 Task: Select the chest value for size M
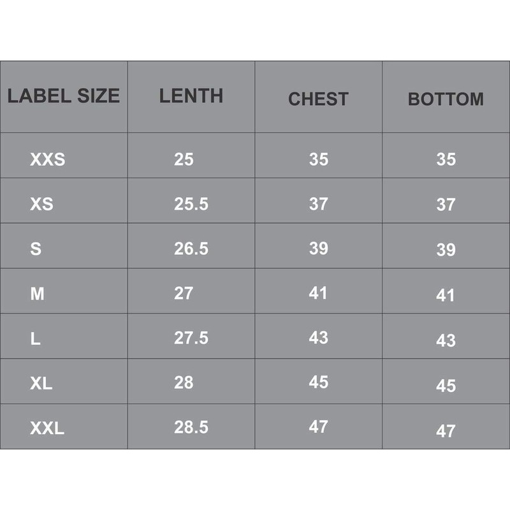pyautogui.click(x=318, y=293)
